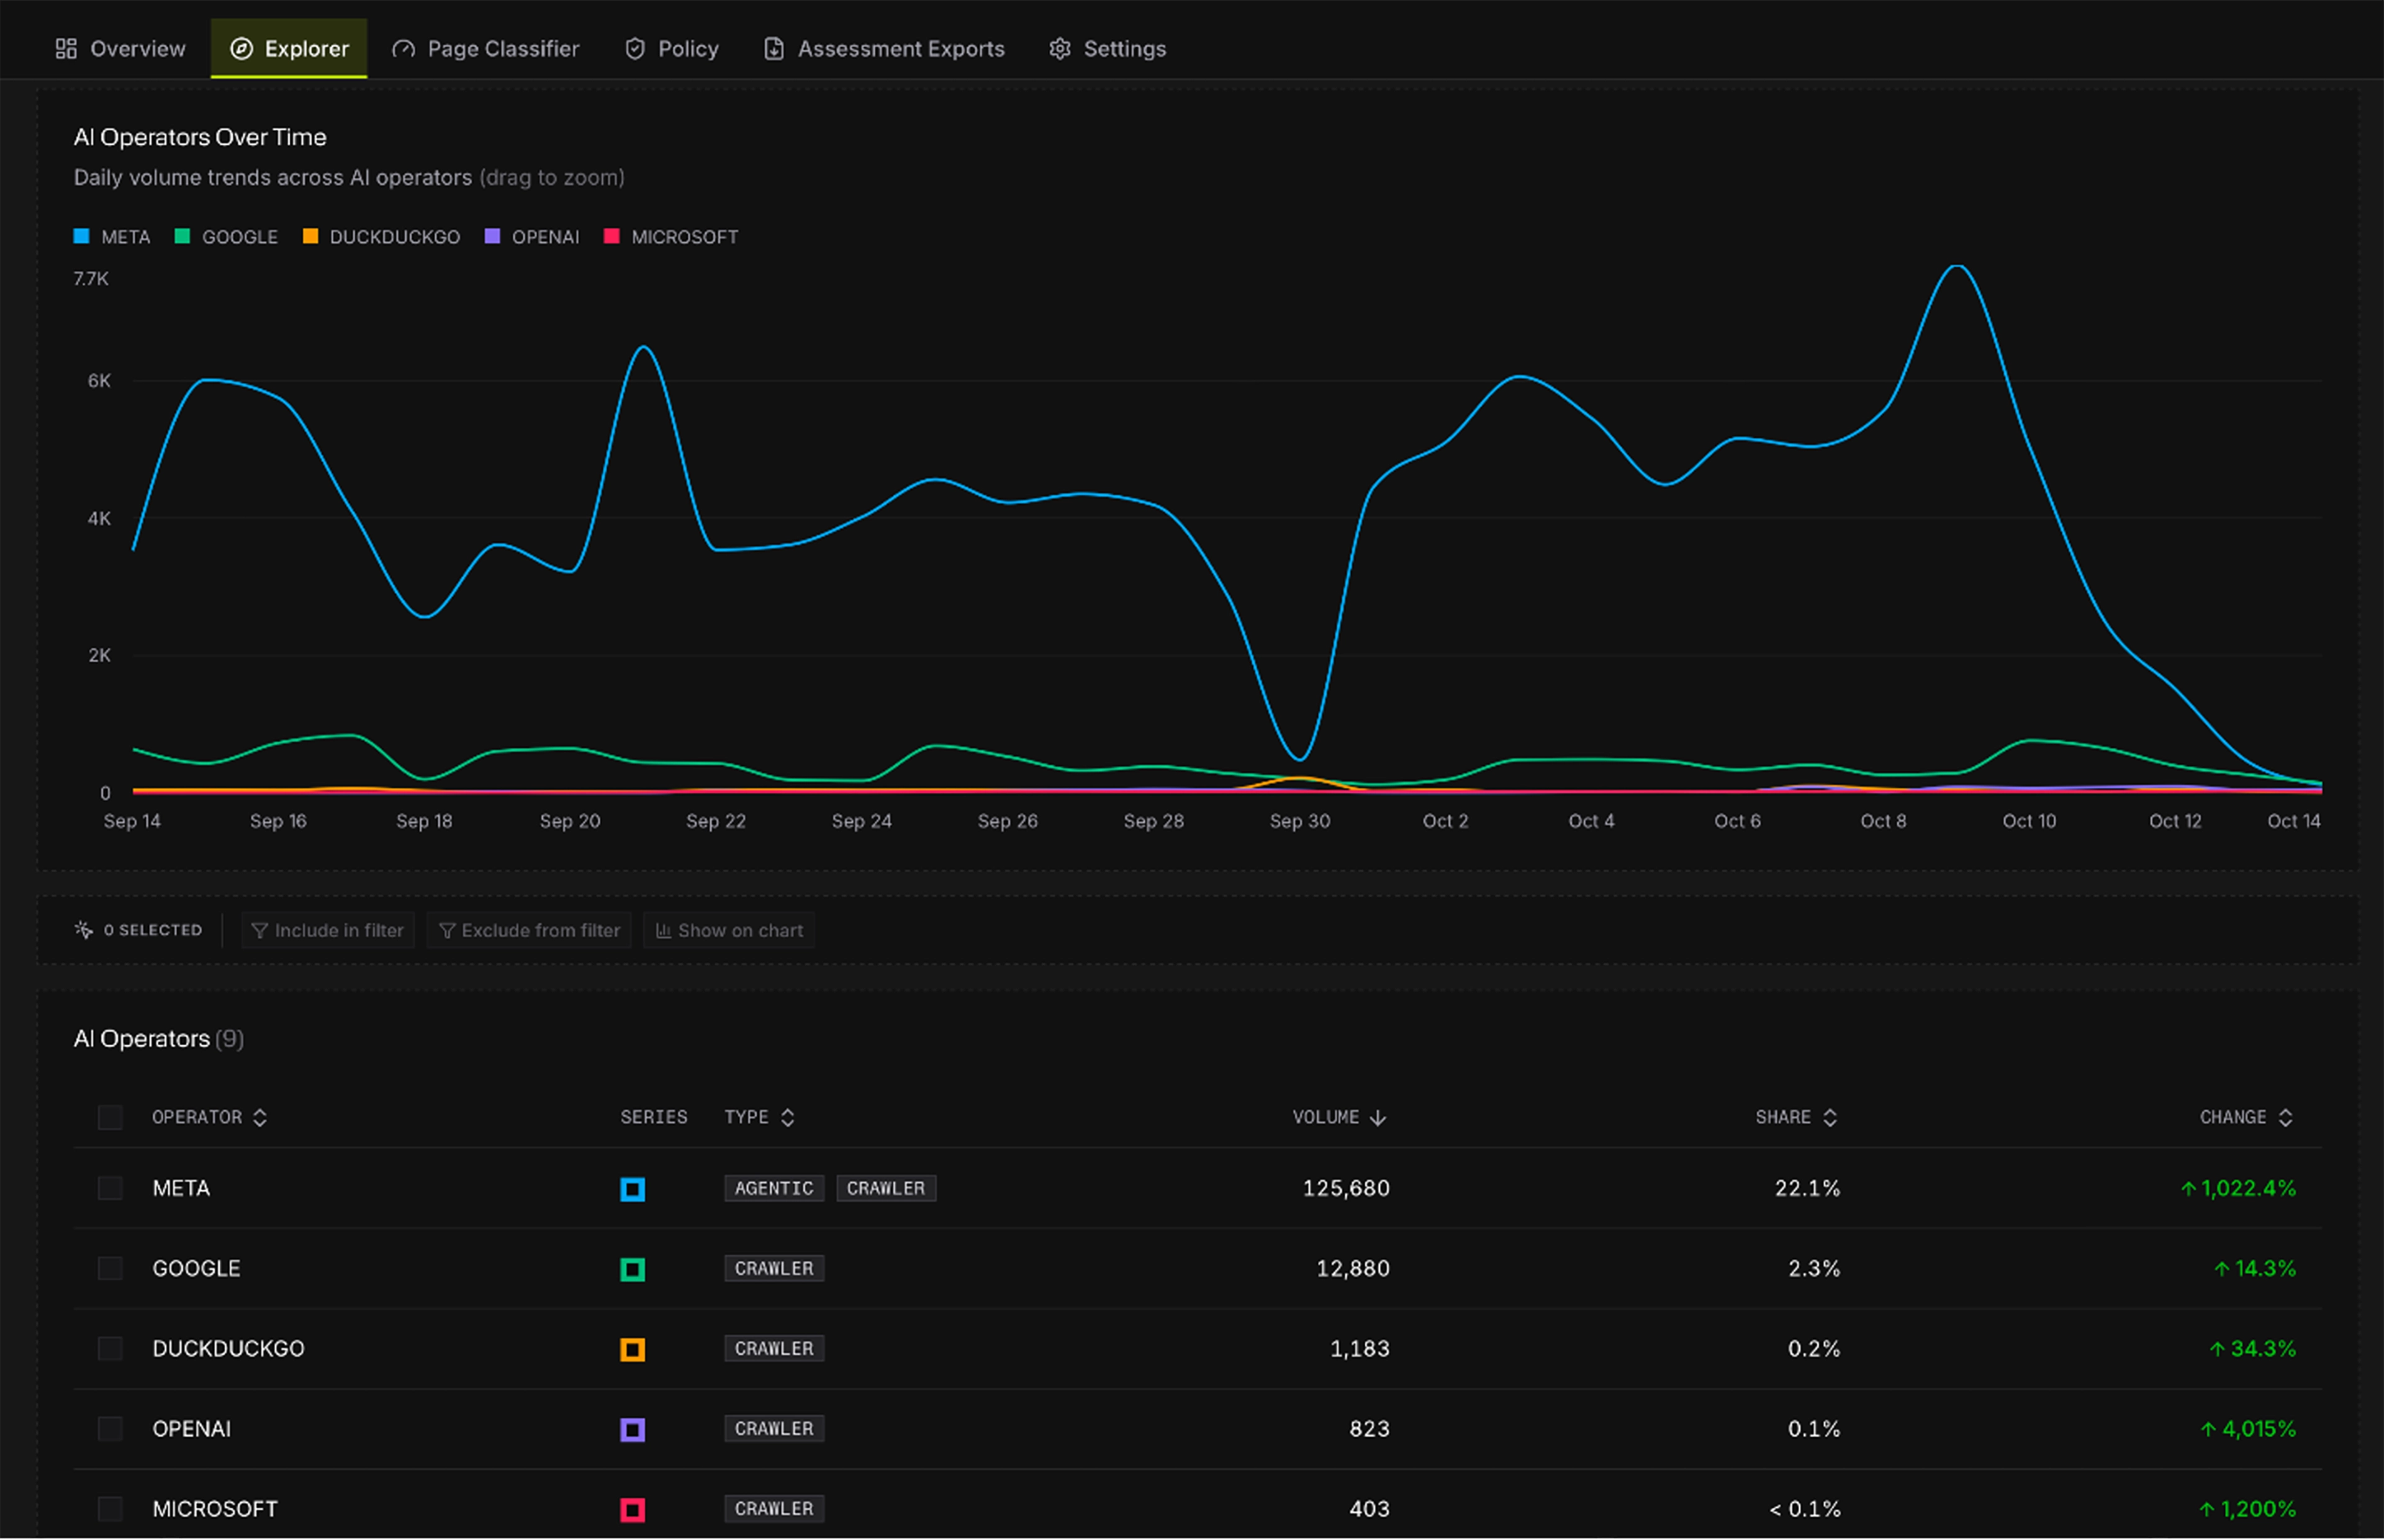
Task: Click the META blue series icon
Action: tap(632, 1190)
